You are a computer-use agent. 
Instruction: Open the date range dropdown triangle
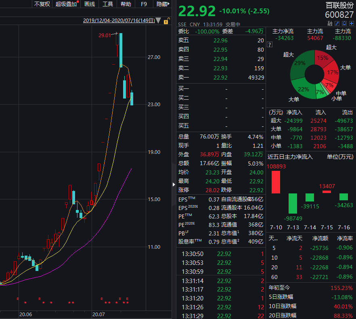tap(159, 20)
